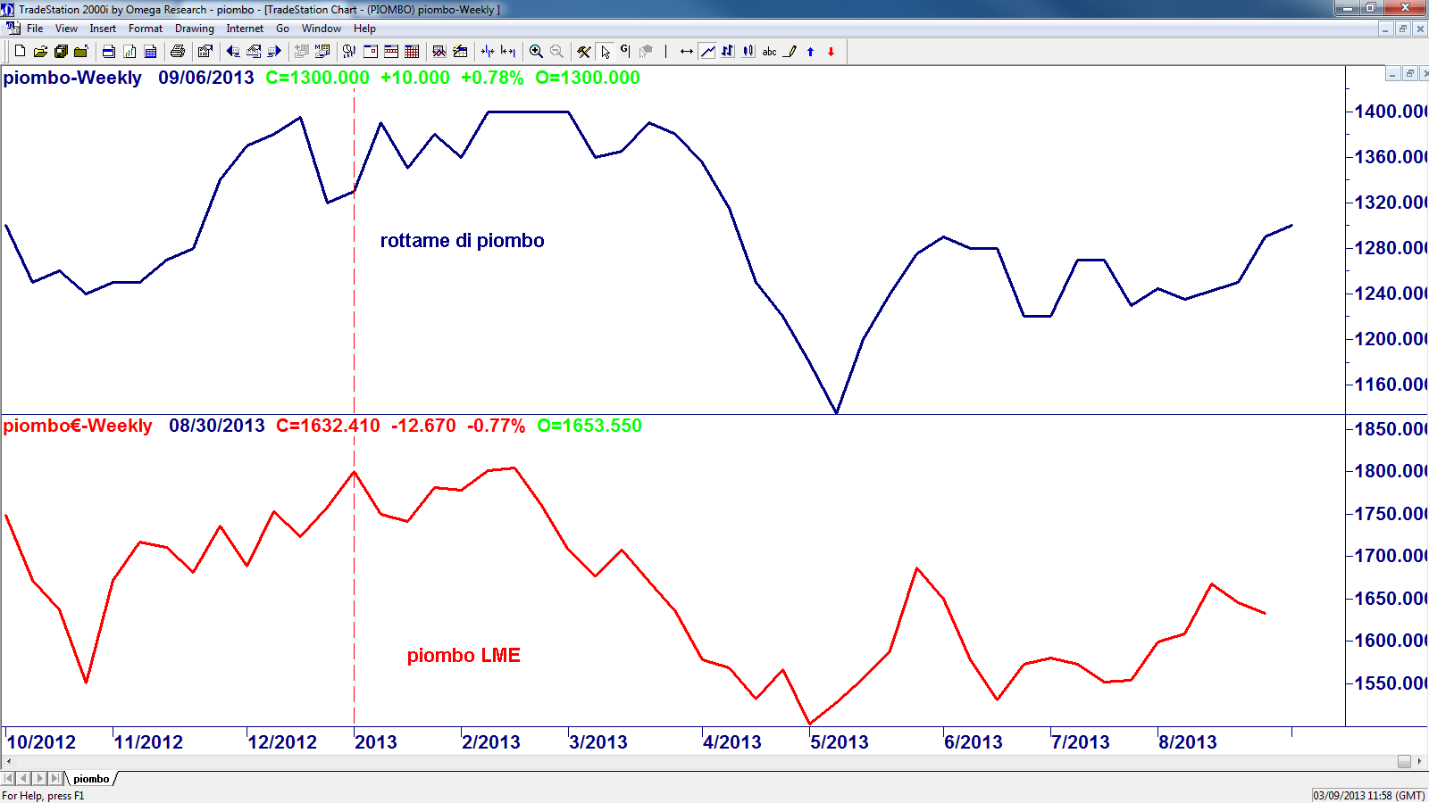
Task: Click the 1400.00 price axis label
Action: click(x=1391, y=112)
